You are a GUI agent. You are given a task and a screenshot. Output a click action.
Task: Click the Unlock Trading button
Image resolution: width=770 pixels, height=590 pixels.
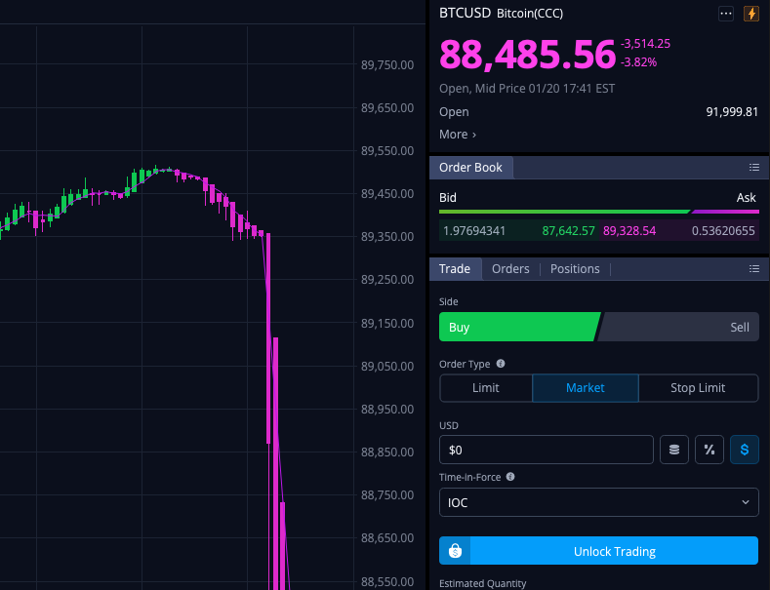coord(598,551)
